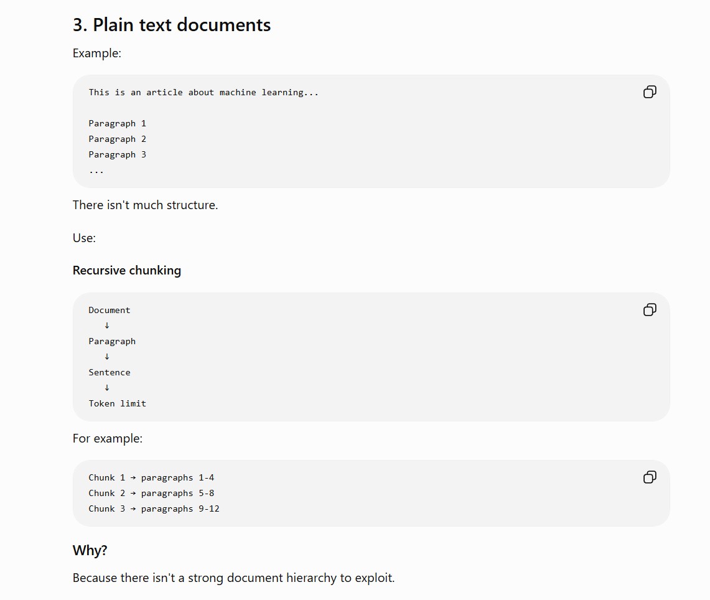Viewport: 710px width, 600px height.
Task: Copy the recursive chunking hierarchy code block
Action: (650, 310)
